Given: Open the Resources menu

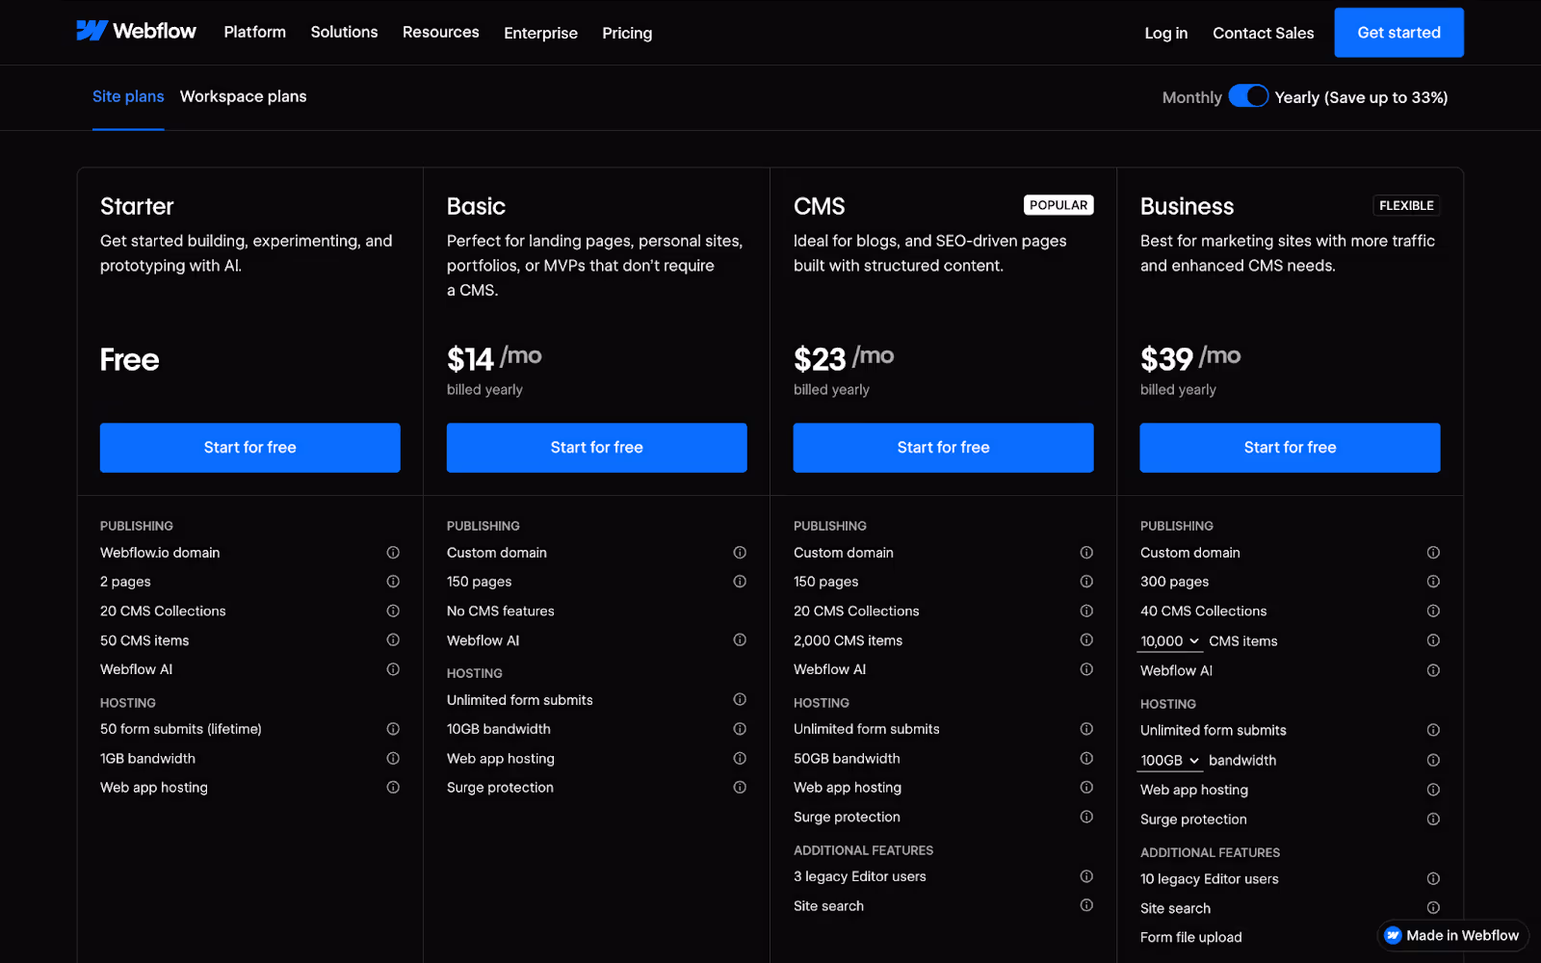Looking at the screenshot, I should tap(441, 32).
